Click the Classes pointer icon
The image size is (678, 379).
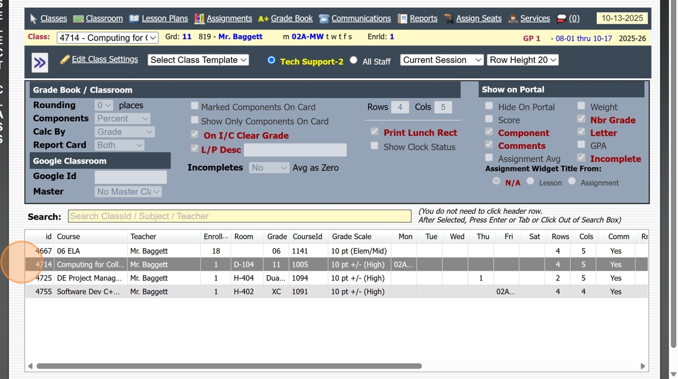(33, 19)
